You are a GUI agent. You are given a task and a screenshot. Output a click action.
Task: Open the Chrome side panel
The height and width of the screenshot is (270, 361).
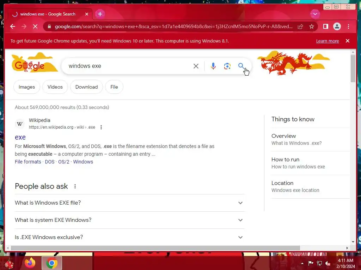pyautogui.click(x=325, y=27)
